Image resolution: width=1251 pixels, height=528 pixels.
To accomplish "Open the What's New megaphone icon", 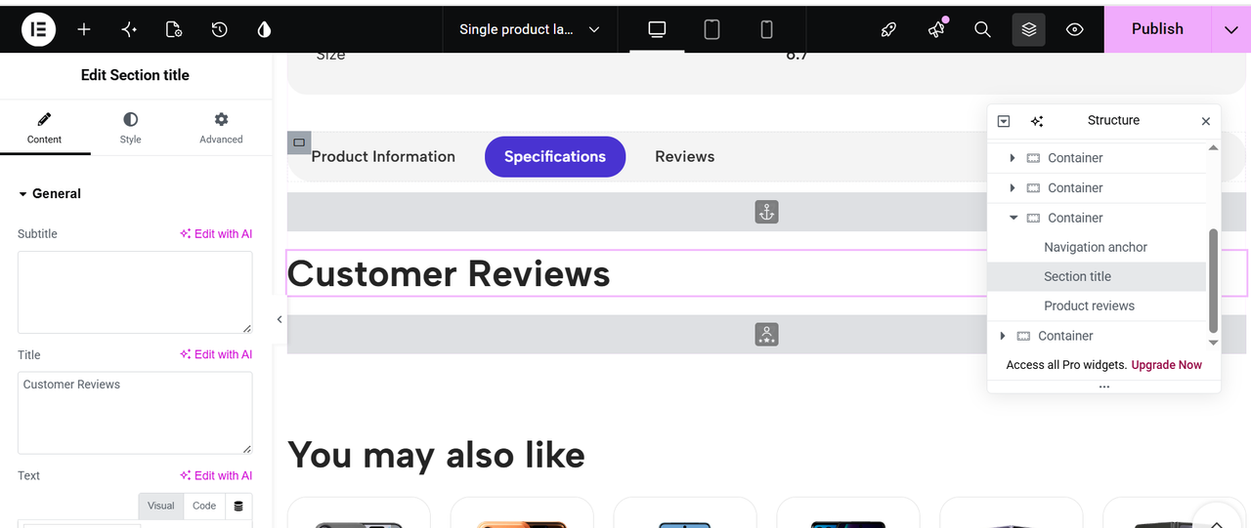I will [x=936, y=29].
